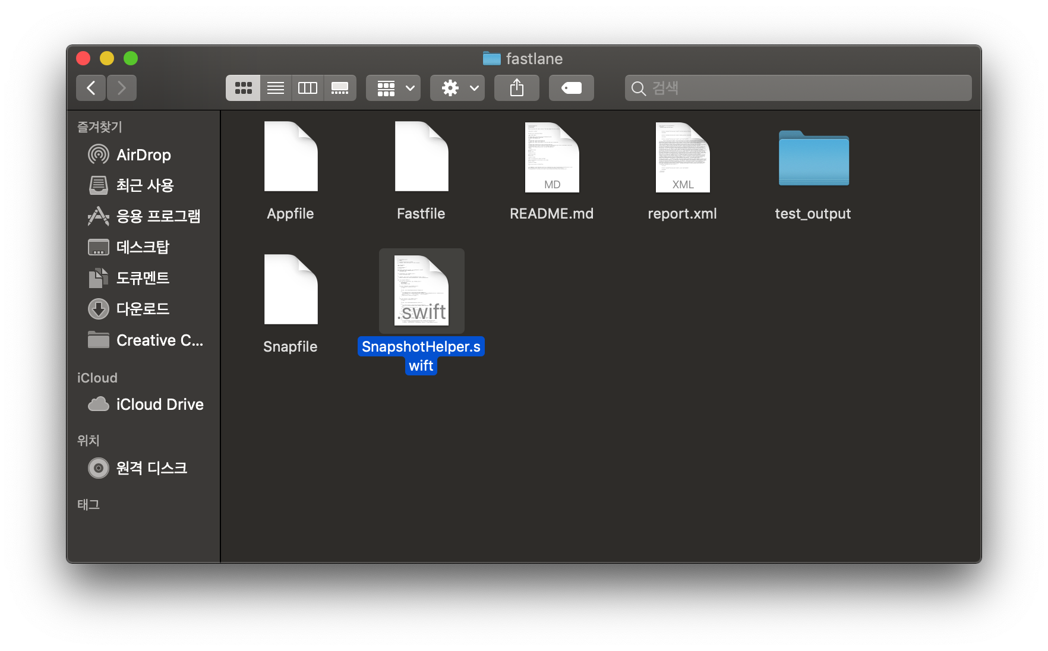This screenshot has width=1048, height=651.
Task: Switch to gallery view
Action: [340, 88]
